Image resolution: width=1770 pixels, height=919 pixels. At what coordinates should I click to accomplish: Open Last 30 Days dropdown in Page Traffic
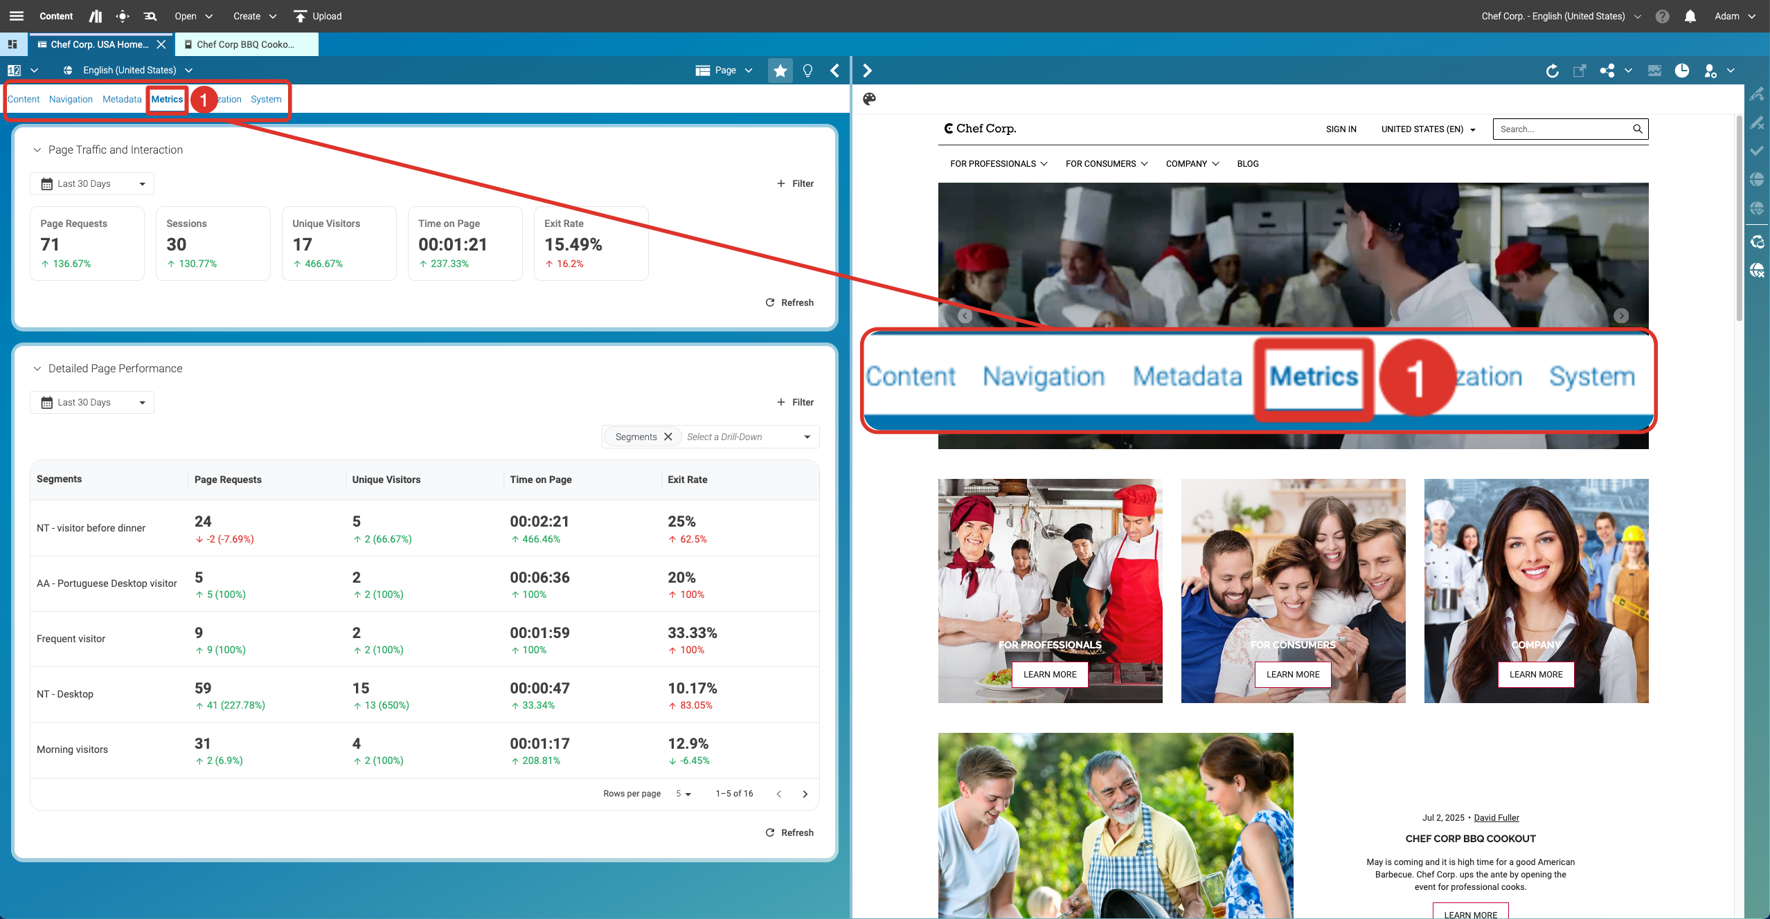[92, 183]
